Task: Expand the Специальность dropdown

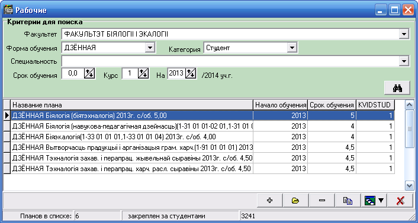Action: 404,61
